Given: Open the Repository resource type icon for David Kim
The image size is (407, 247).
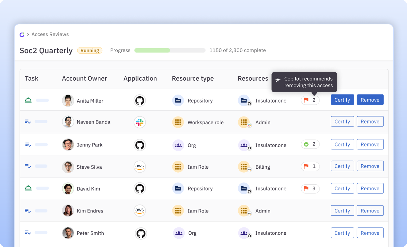Looking at the screenshot, I should (x=178, y=188).
